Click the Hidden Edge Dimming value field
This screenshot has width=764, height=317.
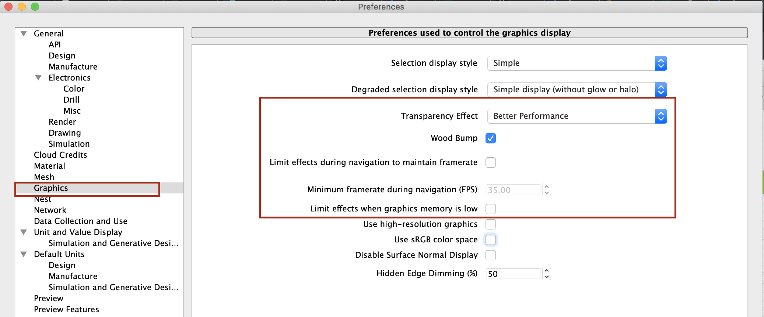(x=513, y=274)
